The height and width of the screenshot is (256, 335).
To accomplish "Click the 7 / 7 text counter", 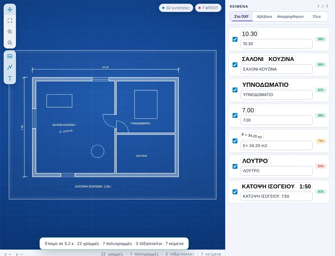I will coord(323,6).
